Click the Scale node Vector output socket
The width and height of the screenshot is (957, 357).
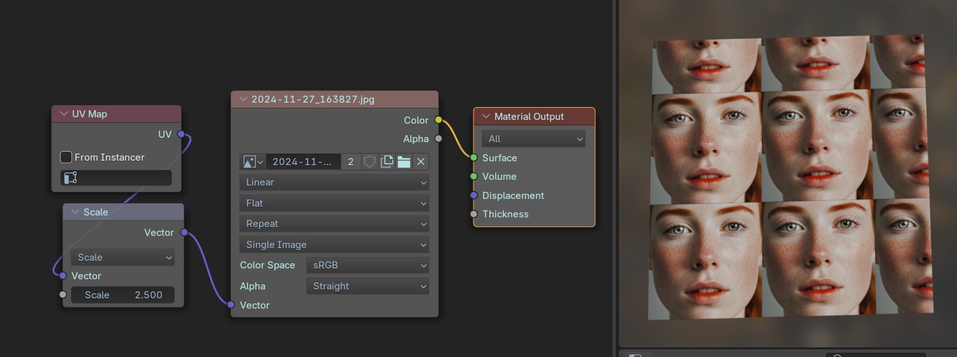(184, 233)
